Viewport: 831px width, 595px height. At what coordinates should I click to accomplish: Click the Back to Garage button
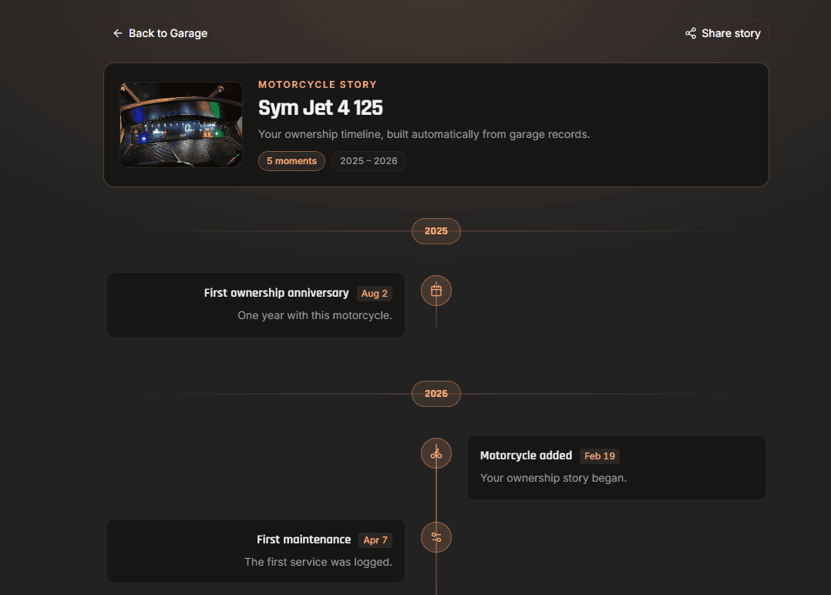(x=160, y=33)
